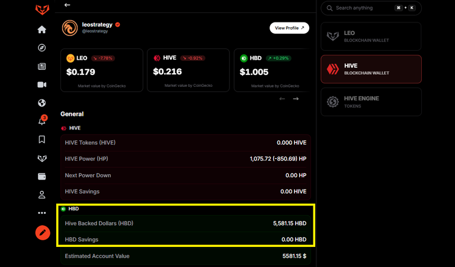Click the HIVE Tokens (HIVE) row
Image resolution: width=455 pixels, height=267 pixels.
point(185,142)
